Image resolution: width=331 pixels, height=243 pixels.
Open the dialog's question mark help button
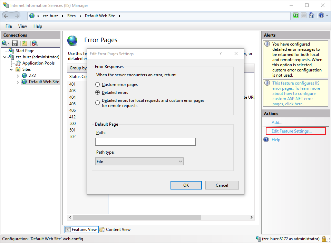tap(221, 54)
